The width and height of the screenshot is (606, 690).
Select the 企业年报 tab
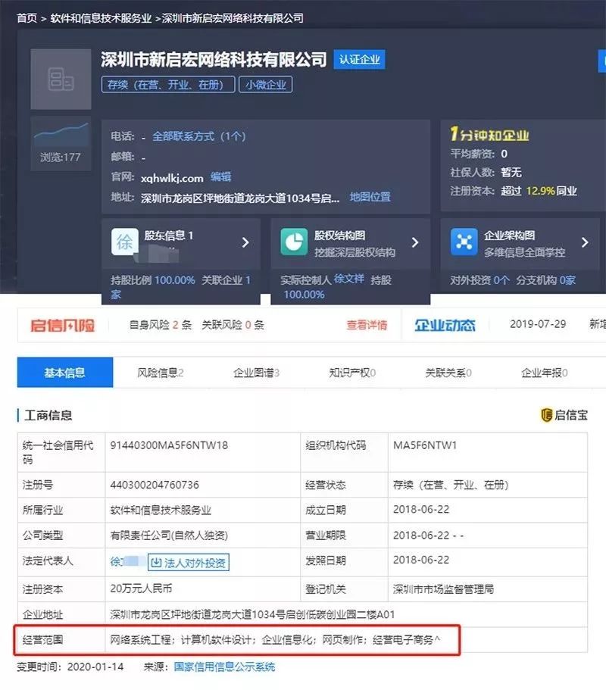coord(544,373)
